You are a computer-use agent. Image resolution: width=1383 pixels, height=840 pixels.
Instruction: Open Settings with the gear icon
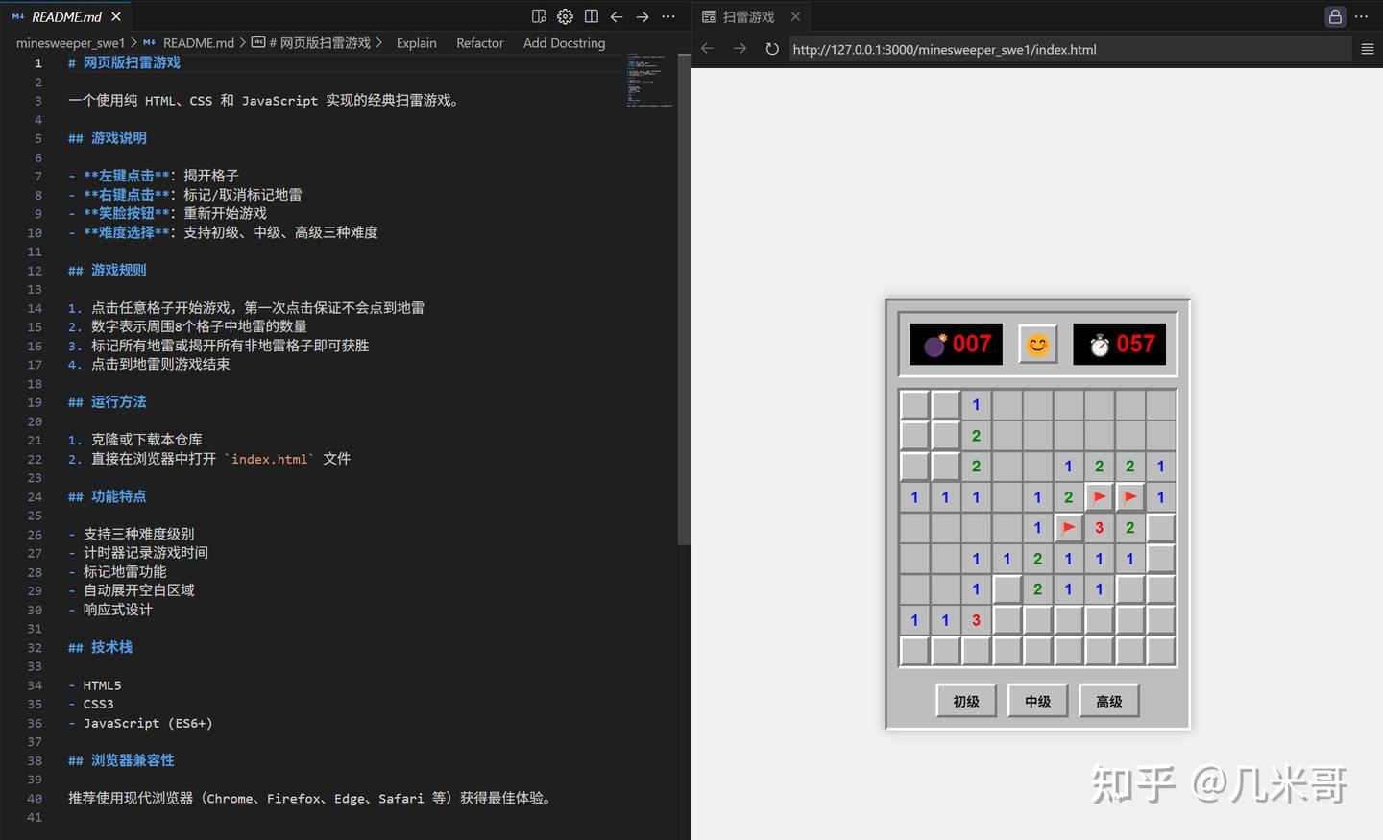pos(565,16)
